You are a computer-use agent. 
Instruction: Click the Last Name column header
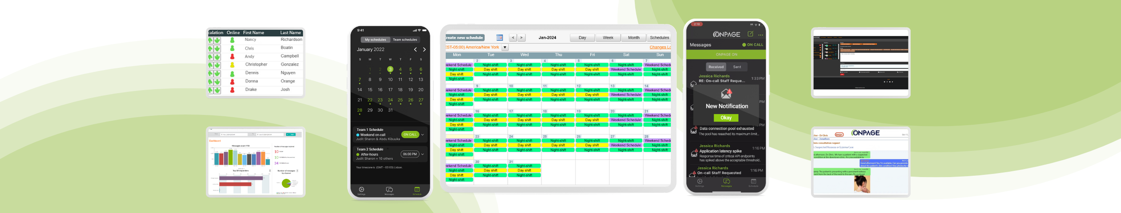[290, 33]
